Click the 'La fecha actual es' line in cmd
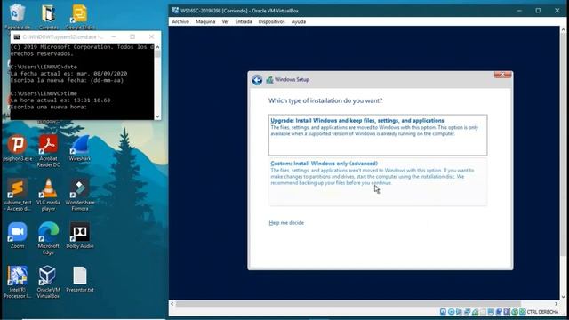 pyautogui.click(x=68, y=73)
